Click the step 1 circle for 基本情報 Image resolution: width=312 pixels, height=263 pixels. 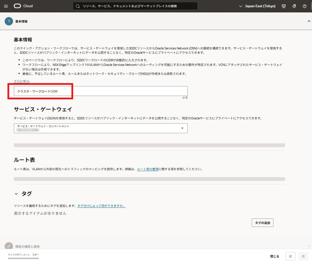(9, 21)
